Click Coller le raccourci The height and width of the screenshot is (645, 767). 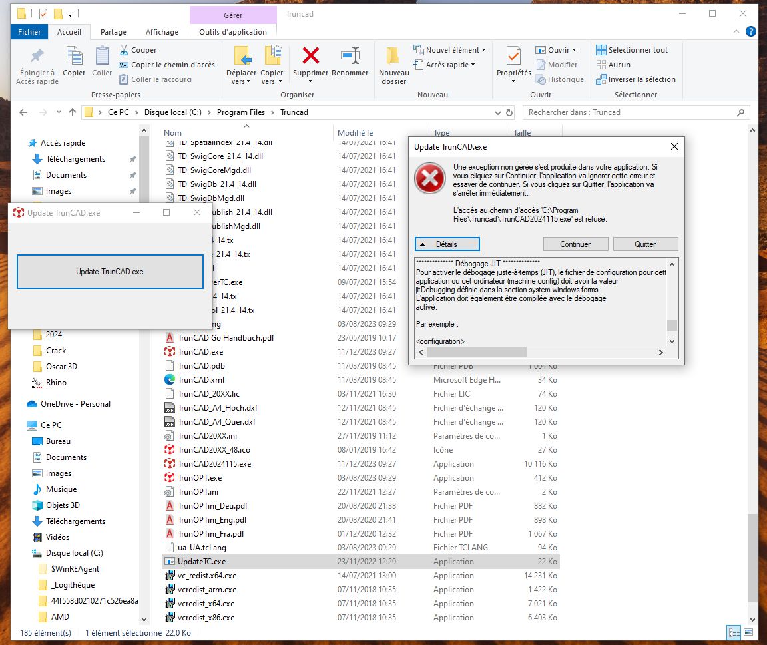(x=156, y=79)
